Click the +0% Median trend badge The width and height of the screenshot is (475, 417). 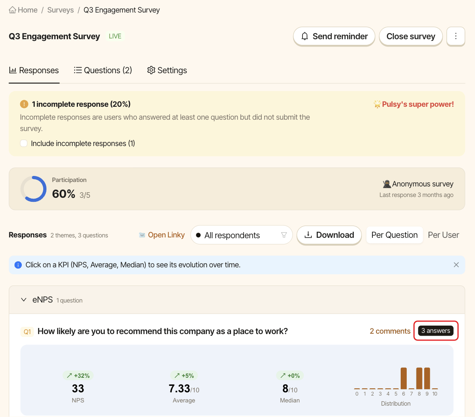coord(290,376)
